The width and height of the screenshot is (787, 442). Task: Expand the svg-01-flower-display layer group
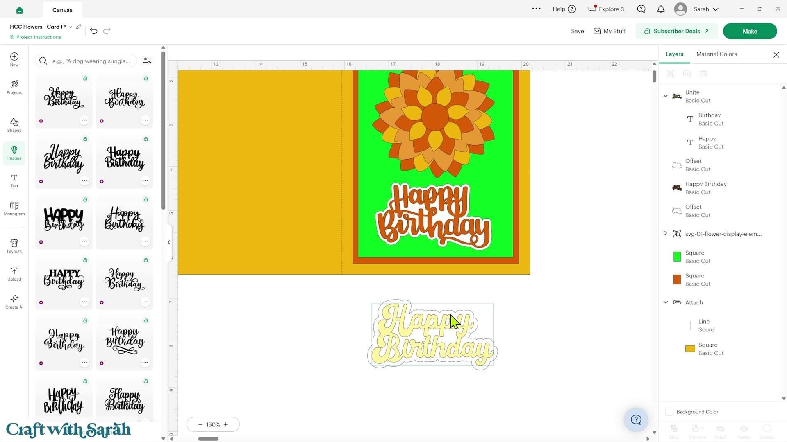point(666,233)
